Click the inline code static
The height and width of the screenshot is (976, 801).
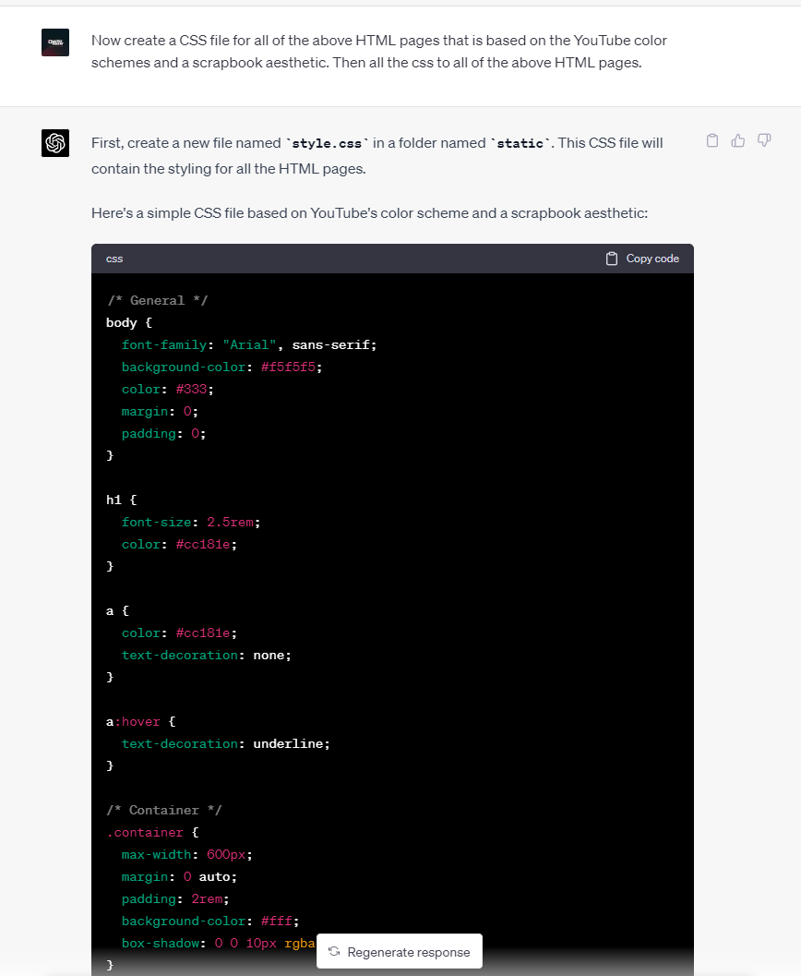(520, 143)
